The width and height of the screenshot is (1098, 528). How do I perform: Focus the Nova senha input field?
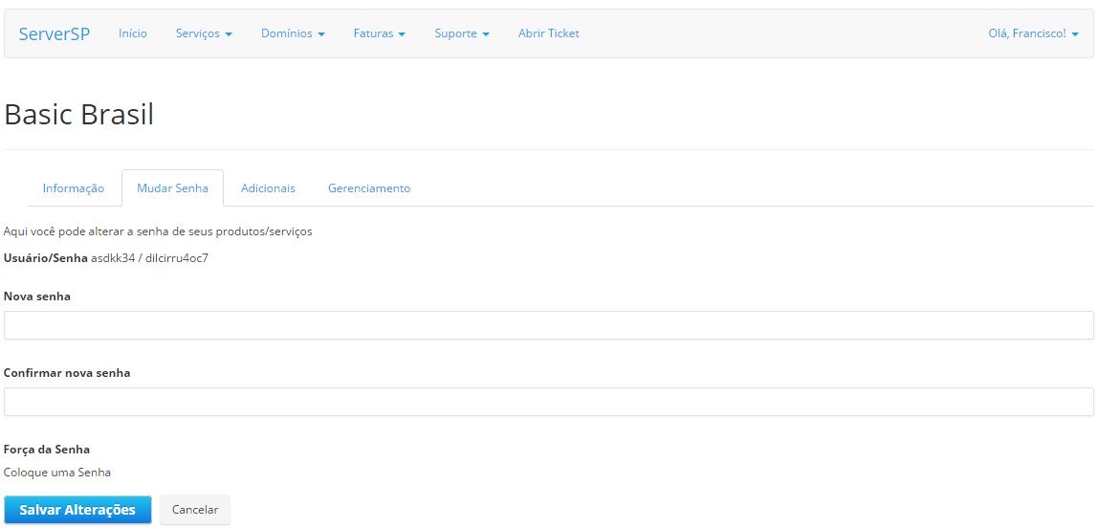[x=548, y=325]
